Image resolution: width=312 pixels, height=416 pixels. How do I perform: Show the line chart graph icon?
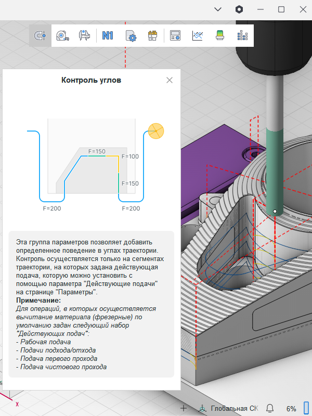click(x=198, y=35)
